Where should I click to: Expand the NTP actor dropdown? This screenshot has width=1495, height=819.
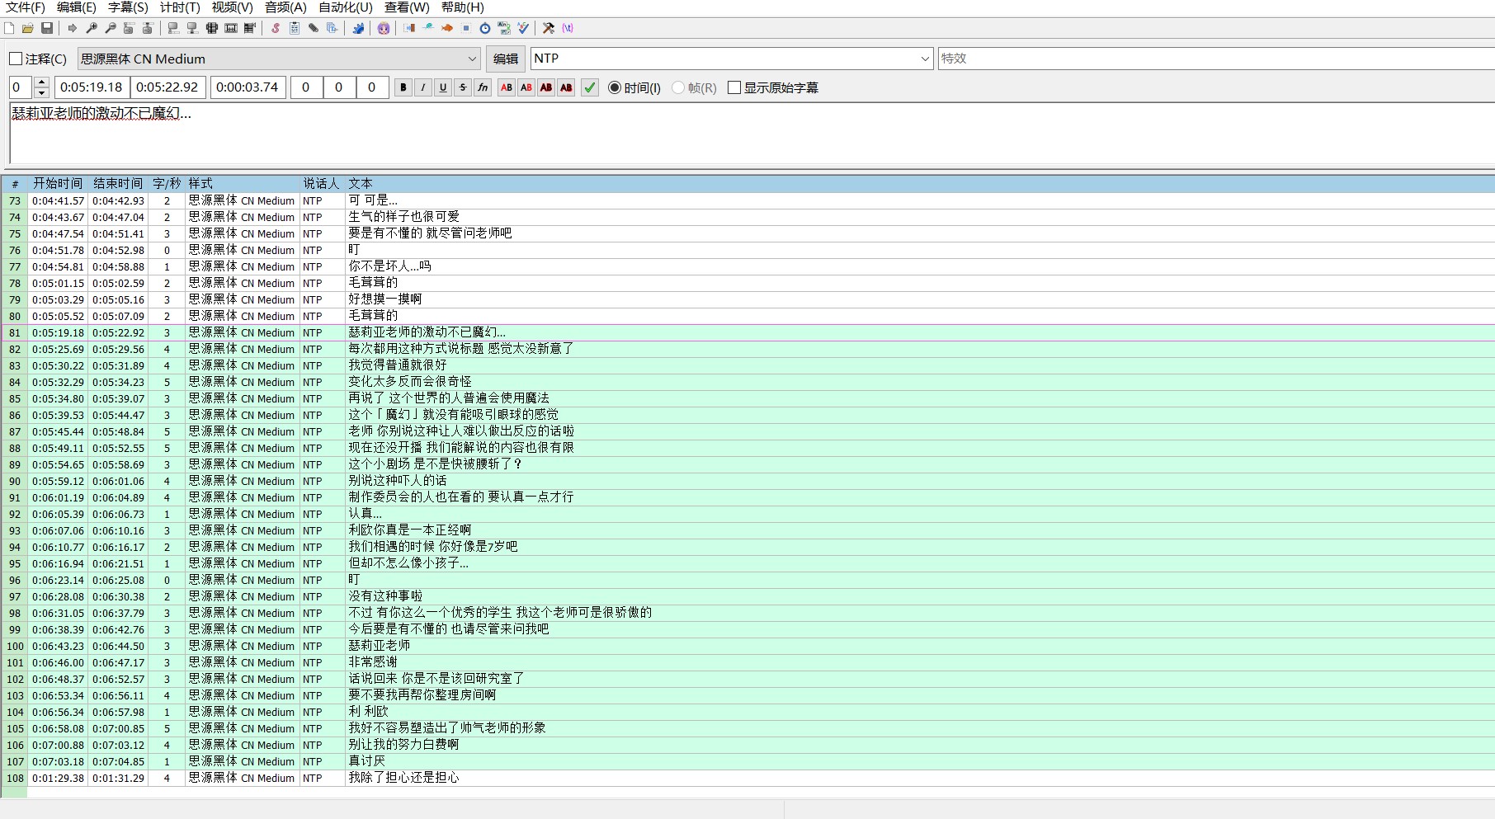point(925,59)
